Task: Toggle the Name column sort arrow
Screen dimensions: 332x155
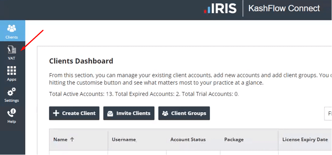Action: (72, 139)
